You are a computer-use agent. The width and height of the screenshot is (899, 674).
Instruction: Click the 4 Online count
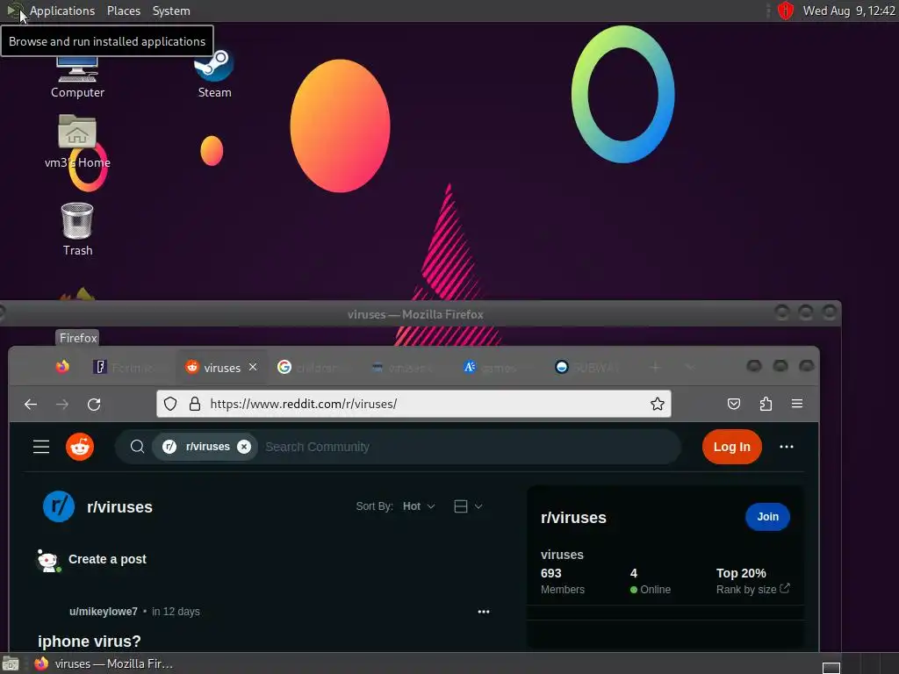coord(651,581)
